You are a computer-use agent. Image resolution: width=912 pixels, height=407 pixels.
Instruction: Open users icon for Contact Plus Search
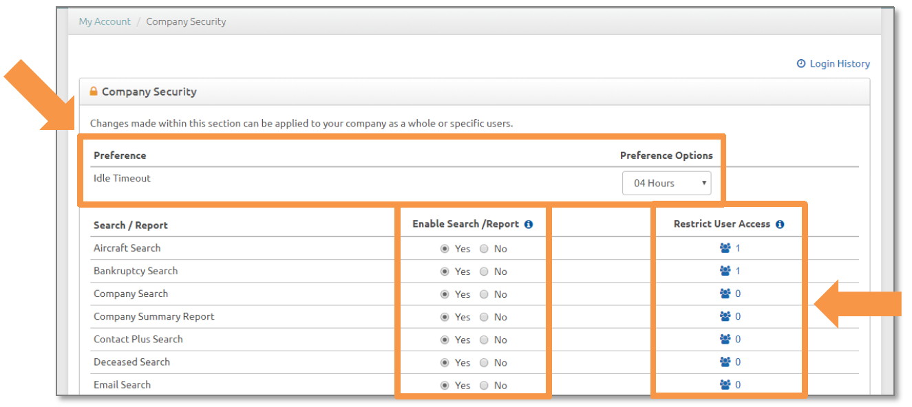pos(725,339)
